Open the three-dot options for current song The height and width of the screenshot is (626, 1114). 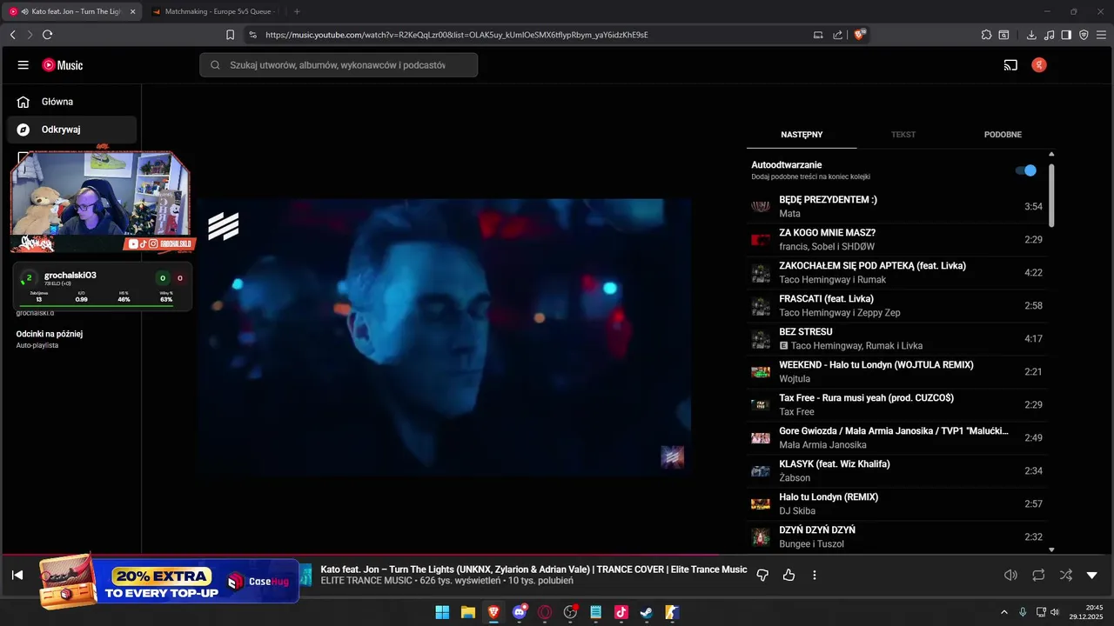815,575
